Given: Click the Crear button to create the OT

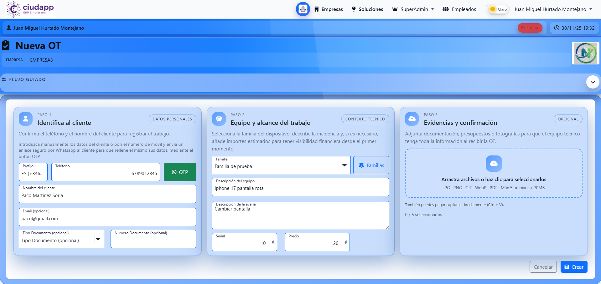Looking at the screenshot, I should (x=574, y=267).
